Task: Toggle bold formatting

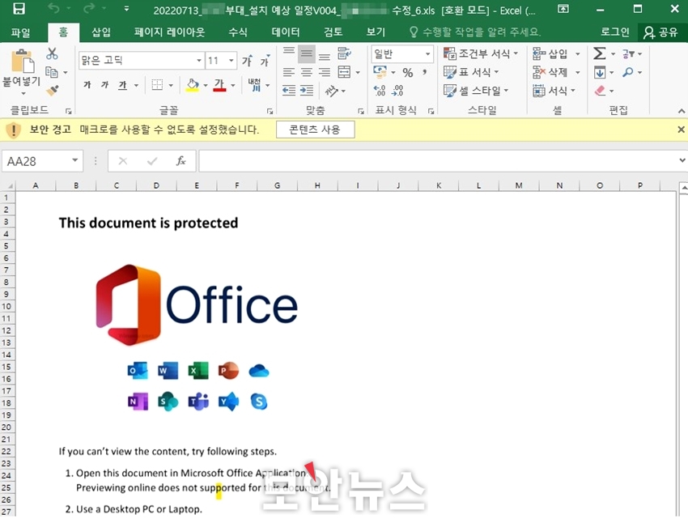Action: (87, 85)
